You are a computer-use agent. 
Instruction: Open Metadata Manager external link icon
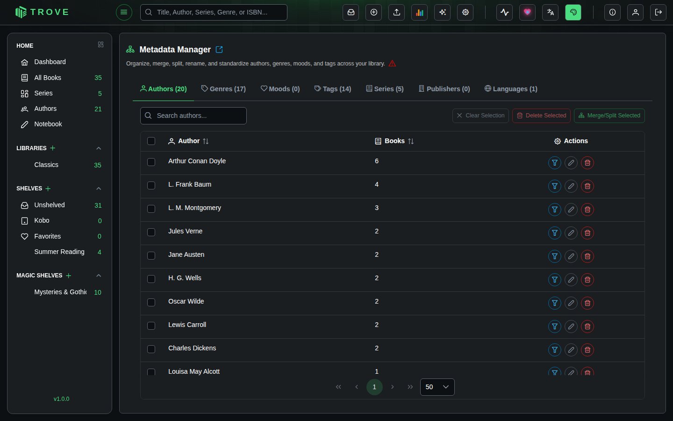pyautogui.click(x=219, y=50)
